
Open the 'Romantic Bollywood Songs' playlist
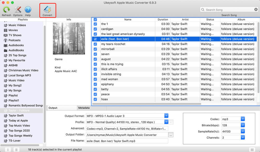22,106
